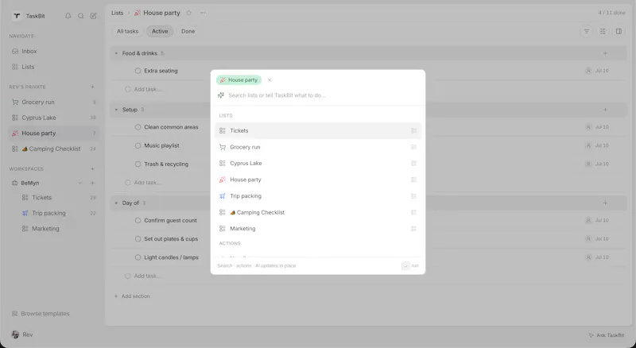Toggle the side panel layout icon
This screenshot has height=348, width=636.
[x=619, y=31]
